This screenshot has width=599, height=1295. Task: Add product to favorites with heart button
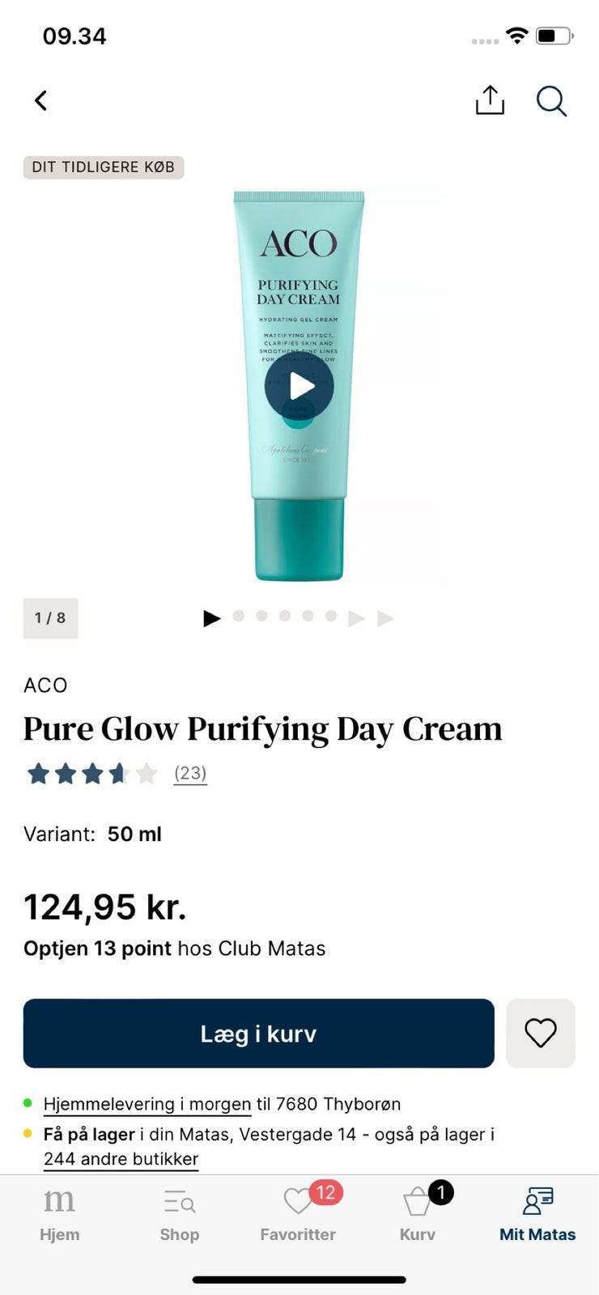coord(541,1034)
